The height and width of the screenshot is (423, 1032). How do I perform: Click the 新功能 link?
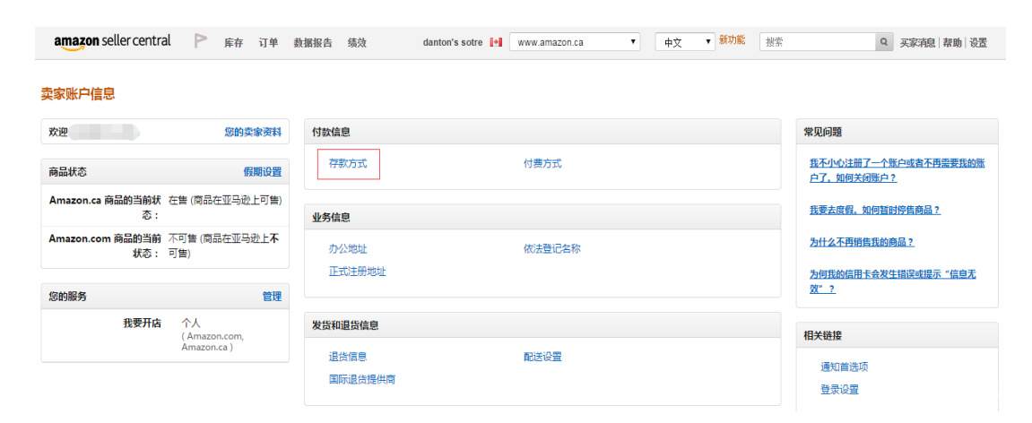pos(732,39)
